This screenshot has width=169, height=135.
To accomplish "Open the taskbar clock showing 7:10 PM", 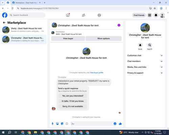I will 158,132.
